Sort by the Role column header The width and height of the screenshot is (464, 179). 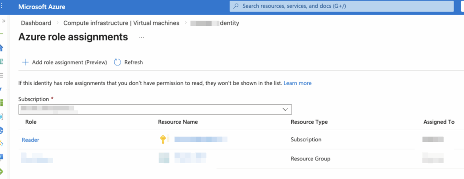click(x=31, y=122)
